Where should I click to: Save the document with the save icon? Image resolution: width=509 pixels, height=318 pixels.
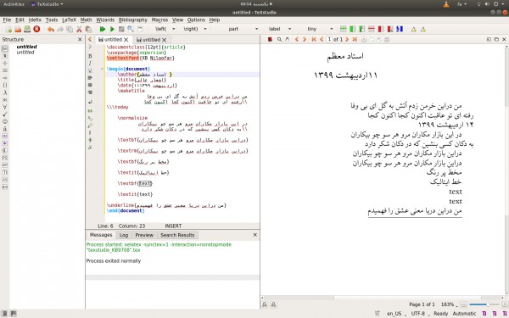coord(27,29)
